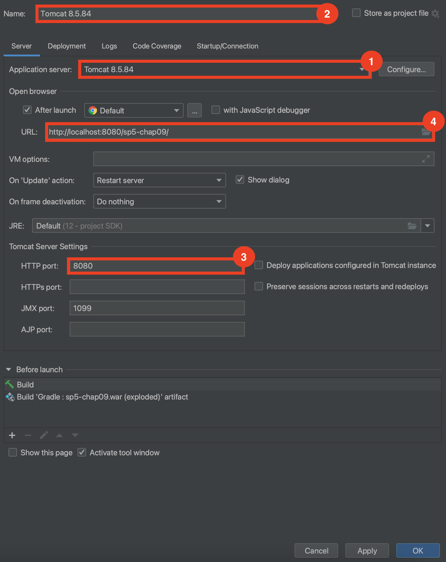
Task: Click the JMX port field
Action: click(157, 308)
